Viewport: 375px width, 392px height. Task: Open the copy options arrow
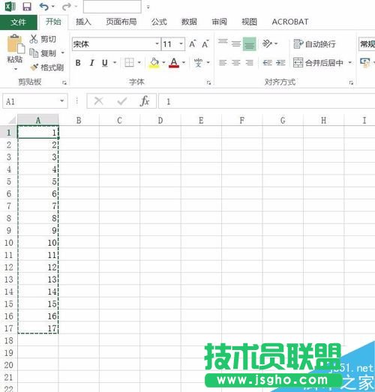(62, 52)
